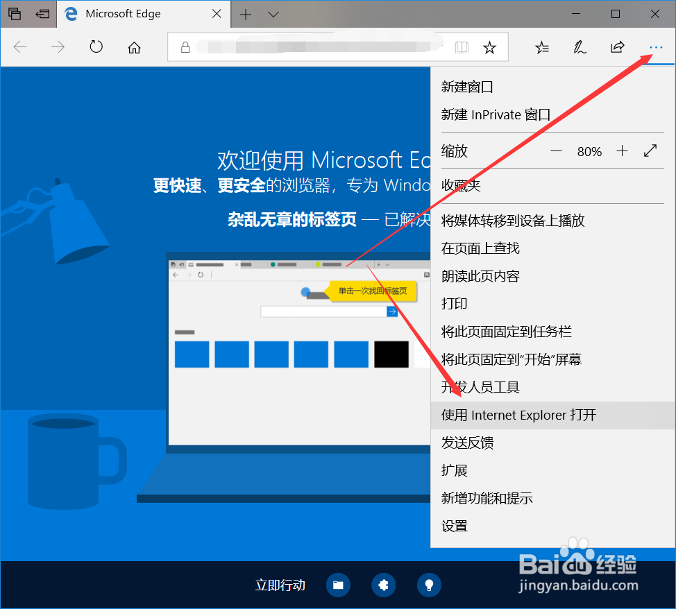Image resolution: width=676 pixels, height=609 pixels.
Task: Open 扩展 from the menu
Action: point(552,470)
